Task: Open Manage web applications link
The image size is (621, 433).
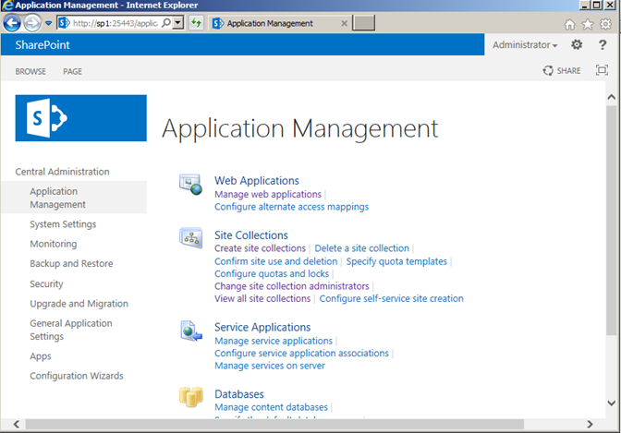Action: [268, 195]
